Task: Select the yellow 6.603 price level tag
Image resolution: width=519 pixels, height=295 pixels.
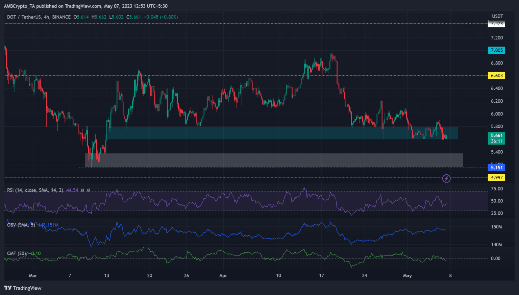Action: click(x=496, y=75)
